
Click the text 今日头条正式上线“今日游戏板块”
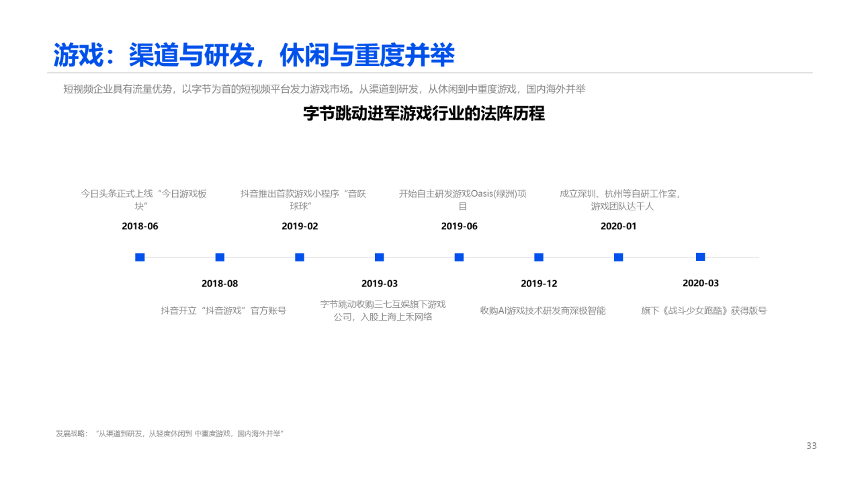(144, 200)
